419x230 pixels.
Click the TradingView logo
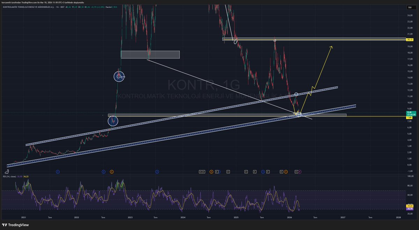(16, 225)
